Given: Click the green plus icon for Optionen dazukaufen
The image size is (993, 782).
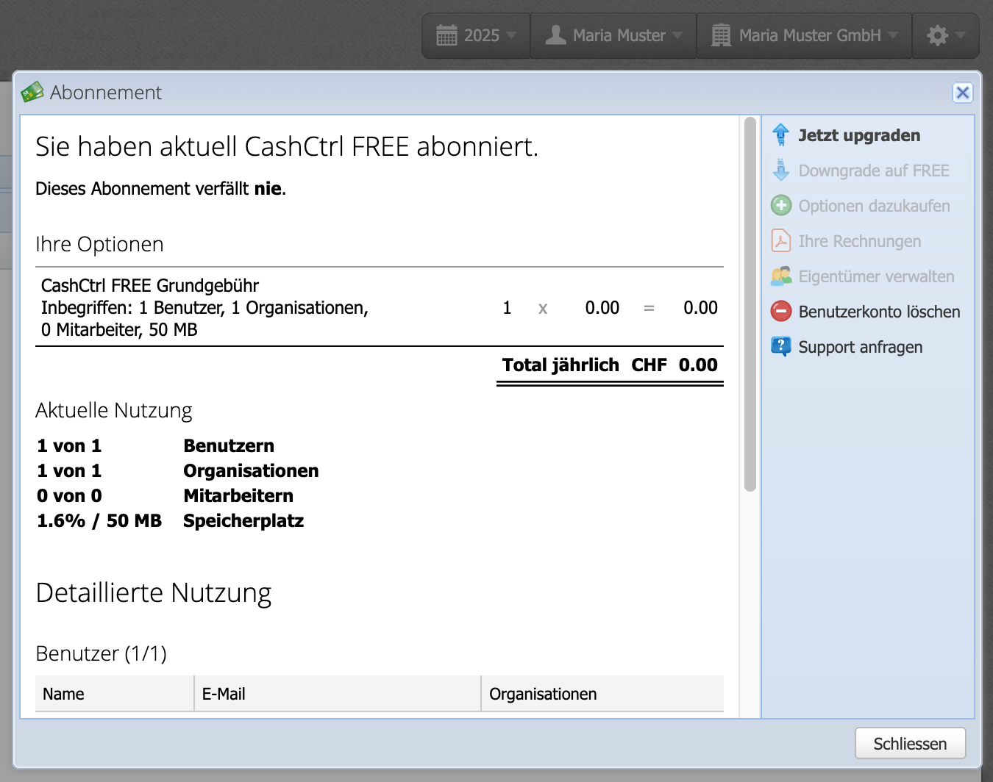Looking at the screenshot, I should (781, 205).
